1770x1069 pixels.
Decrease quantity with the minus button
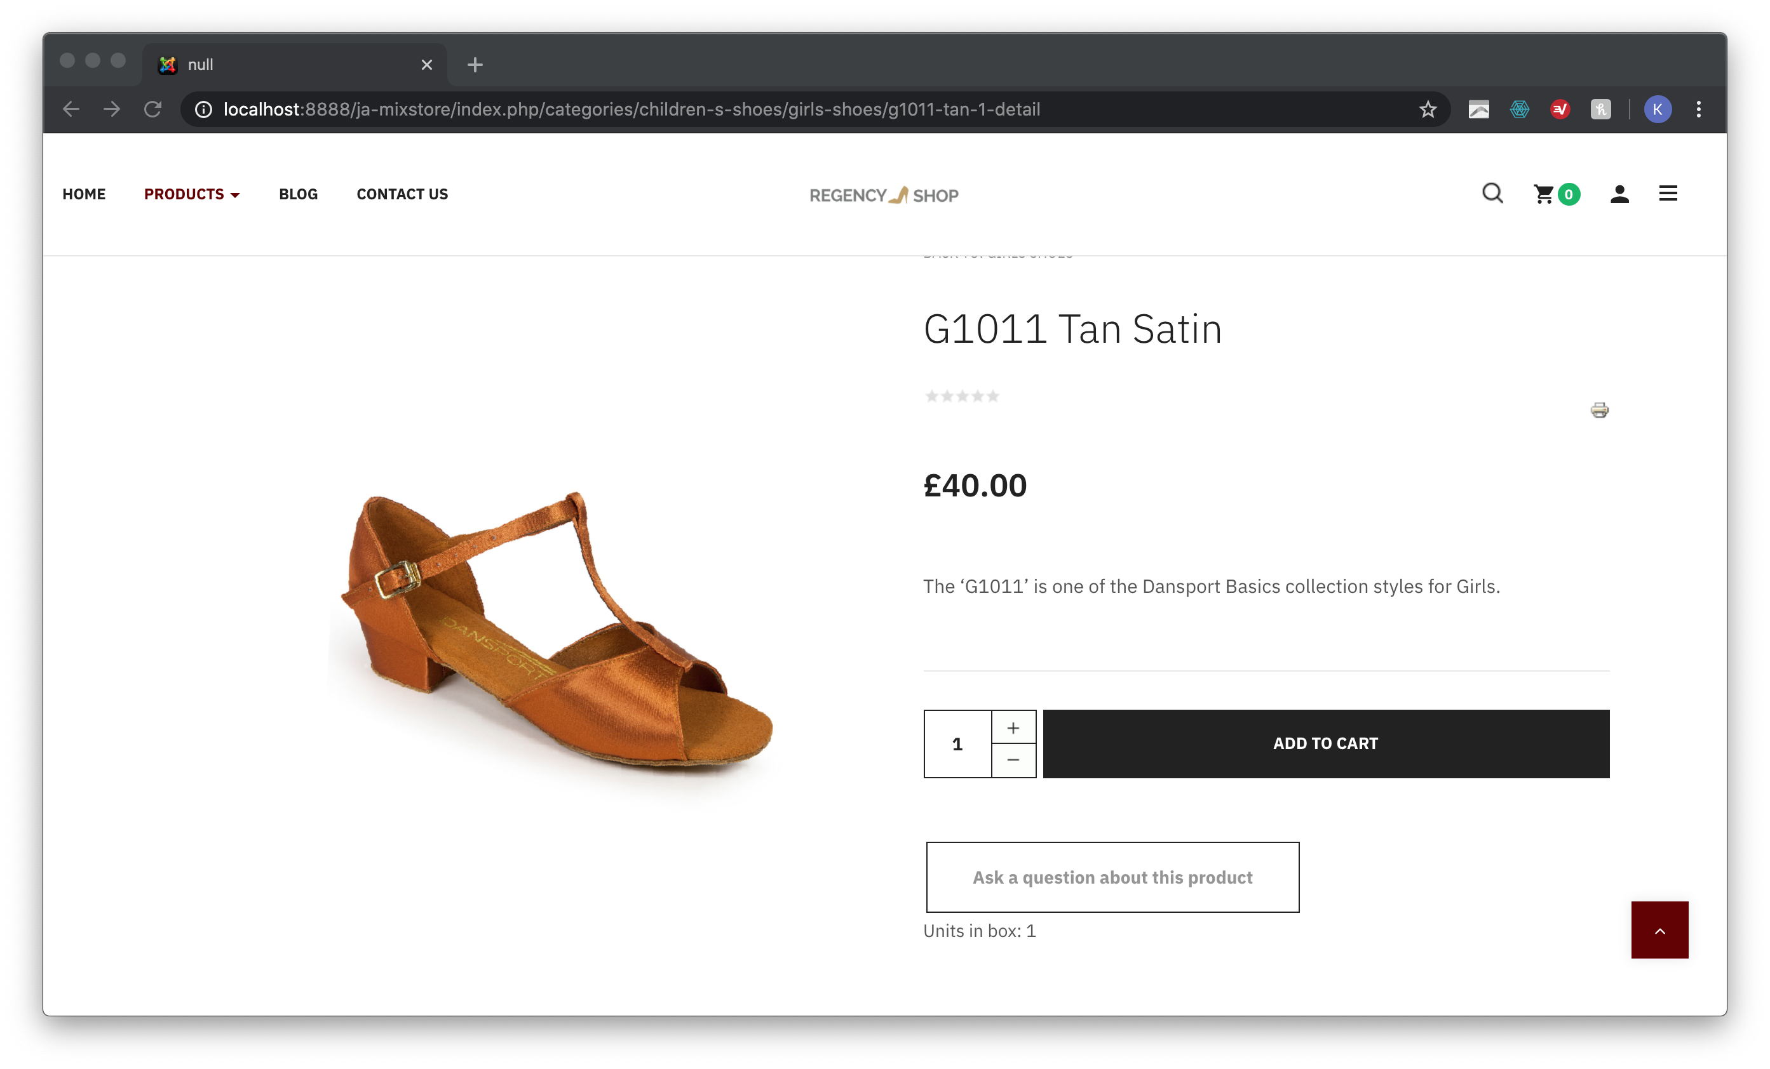pos(1013,760)
